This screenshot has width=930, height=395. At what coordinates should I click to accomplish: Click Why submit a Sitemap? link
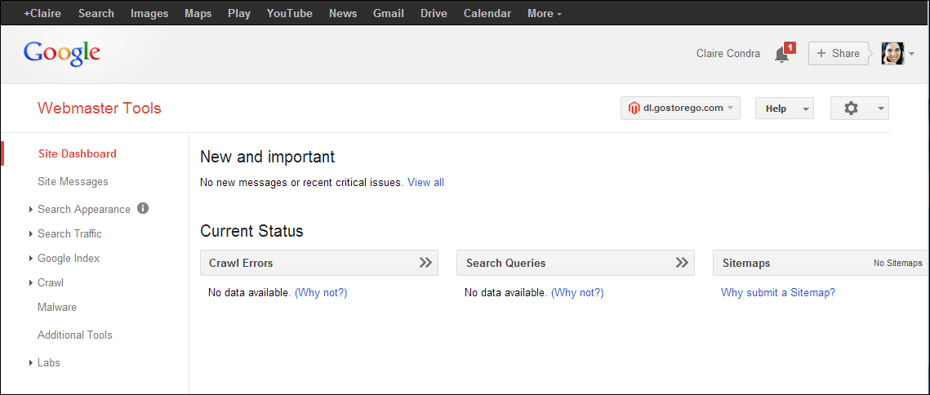tap(778, 293)
